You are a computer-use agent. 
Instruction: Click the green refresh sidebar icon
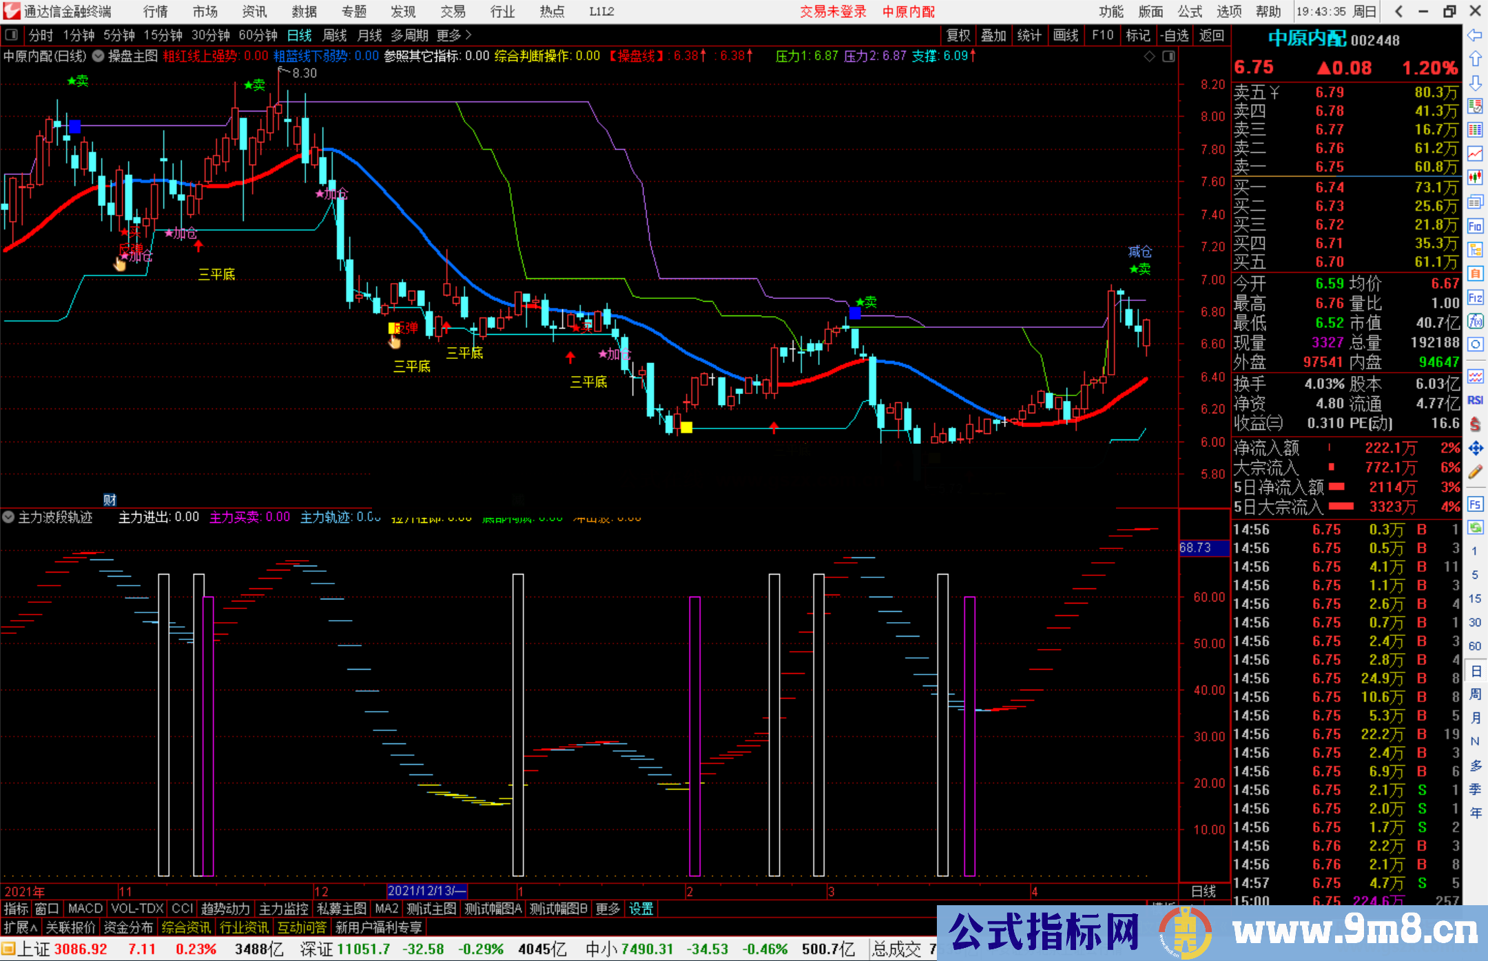(1475, 528)
